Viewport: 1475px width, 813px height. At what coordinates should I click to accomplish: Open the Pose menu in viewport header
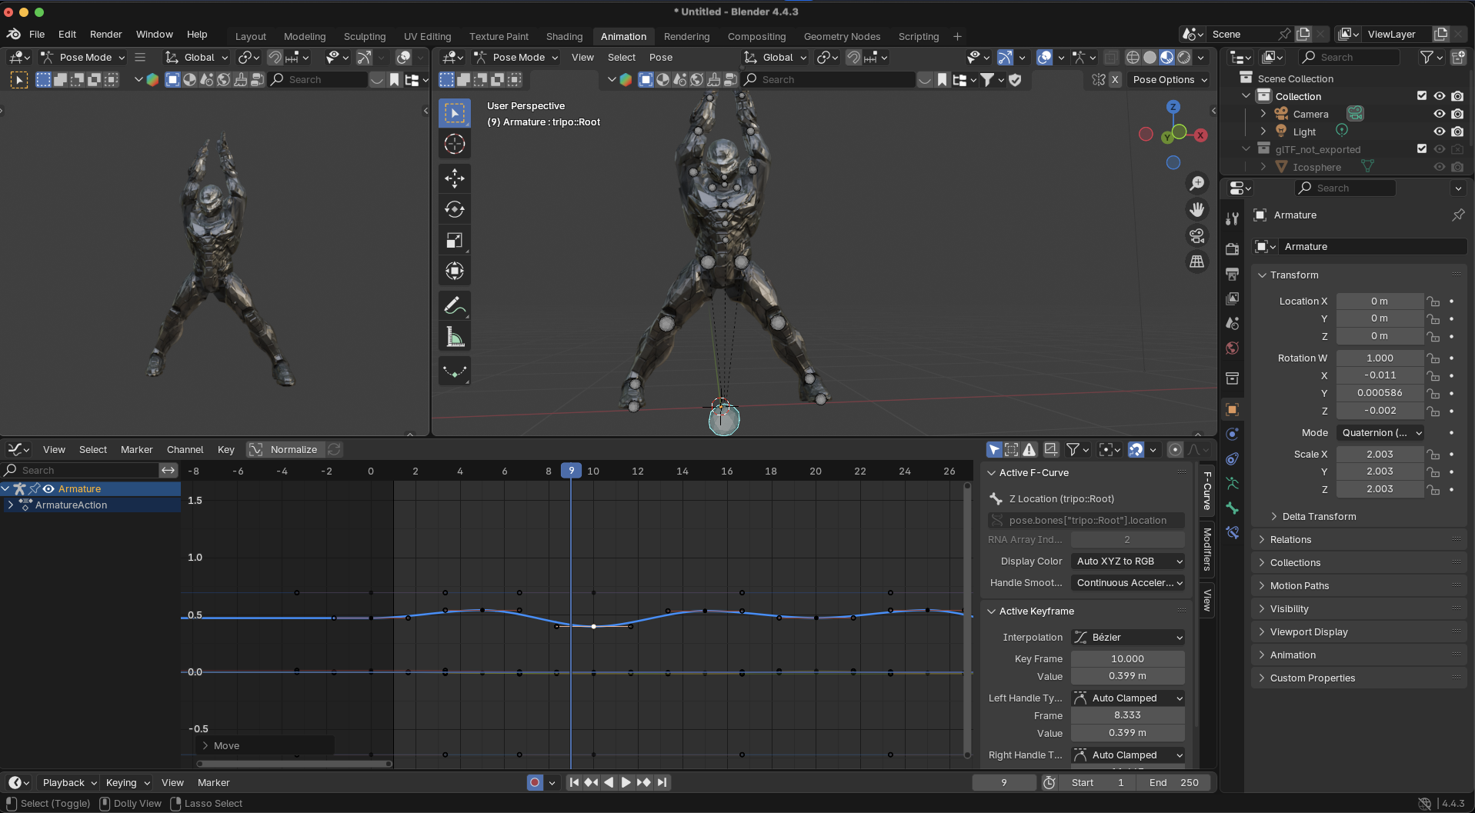tap(661, 57)
